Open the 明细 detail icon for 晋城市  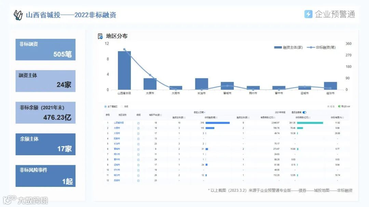138,149
